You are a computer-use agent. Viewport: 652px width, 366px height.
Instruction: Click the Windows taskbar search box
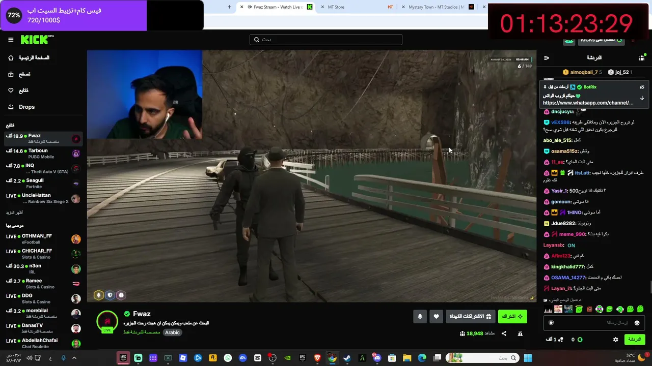(x=483, y=358)
